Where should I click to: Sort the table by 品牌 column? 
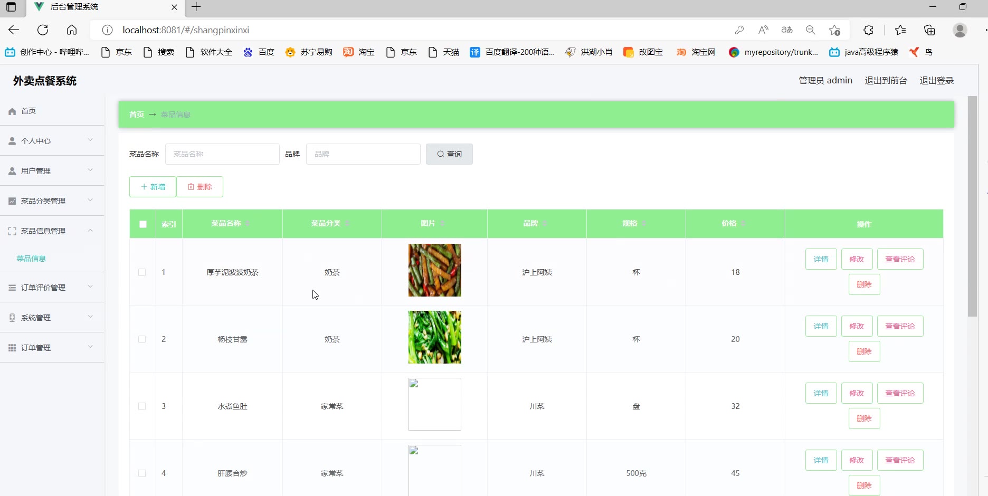[545, 224]
